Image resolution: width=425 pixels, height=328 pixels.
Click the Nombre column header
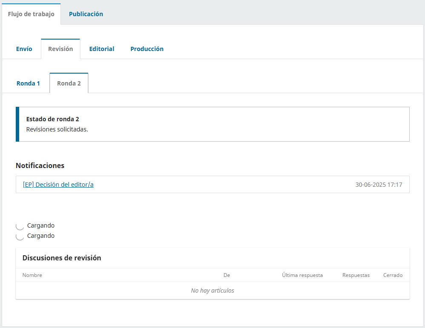[x=32, y=275]
